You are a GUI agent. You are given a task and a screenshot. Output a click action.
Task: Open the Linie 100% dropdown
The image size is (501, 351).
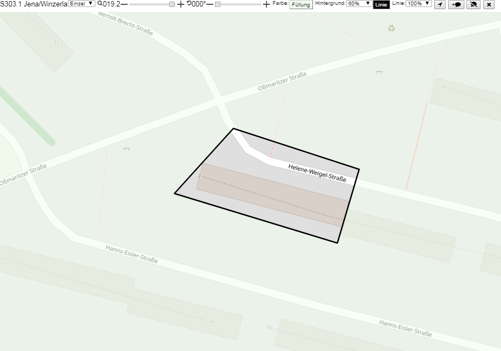coord(419,4)
